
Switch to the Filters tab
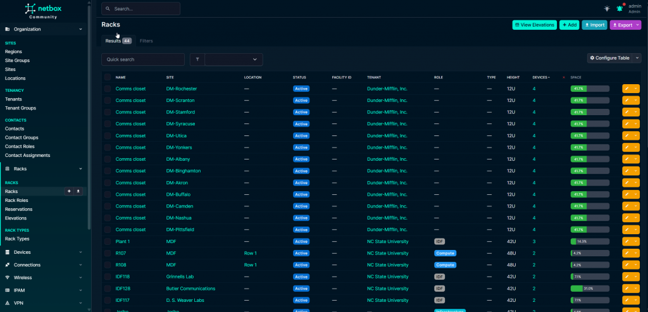[x=146, y=41]
